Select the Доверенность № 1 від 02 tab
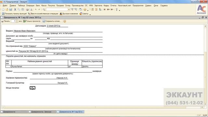This screenshot has width=208, height=117. click(70, 112)
